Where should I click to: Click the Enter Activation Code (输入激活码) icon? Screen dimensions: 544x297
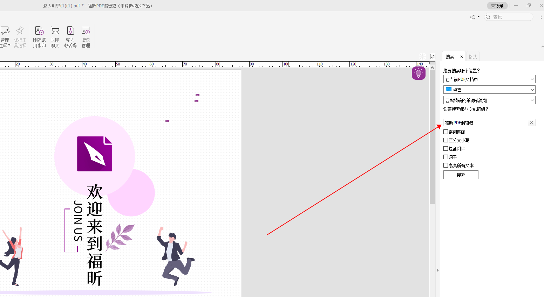(x=70, y=31)
